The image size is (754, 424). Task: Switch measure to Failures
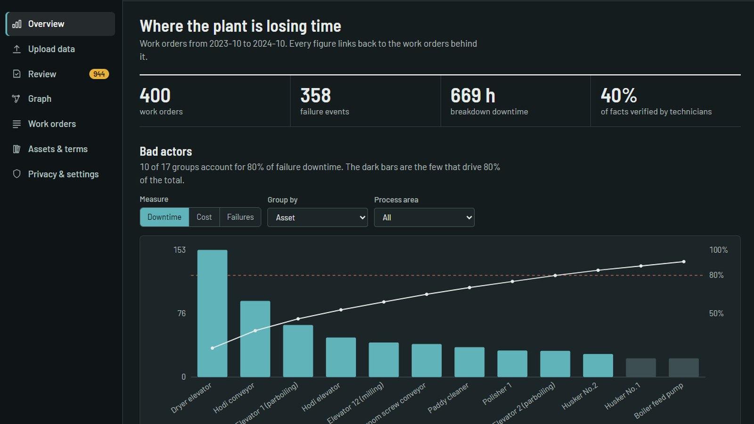pos(240,217)
